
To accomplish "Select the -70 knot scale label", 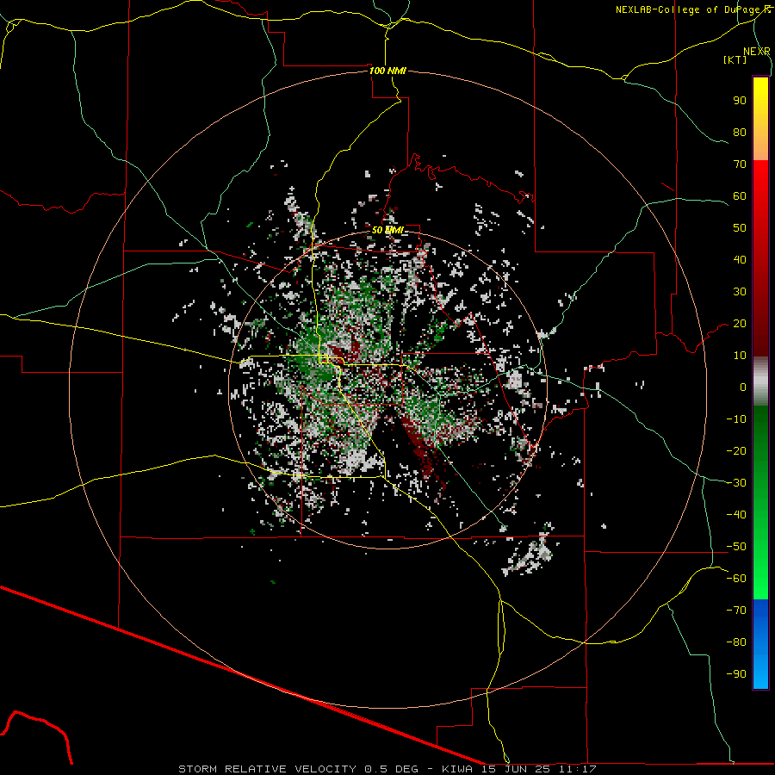I will [736, 611].
